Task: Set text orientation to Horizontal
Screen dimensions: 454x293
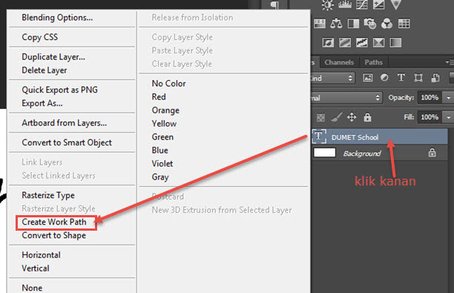Action: [x=41, y=255]
